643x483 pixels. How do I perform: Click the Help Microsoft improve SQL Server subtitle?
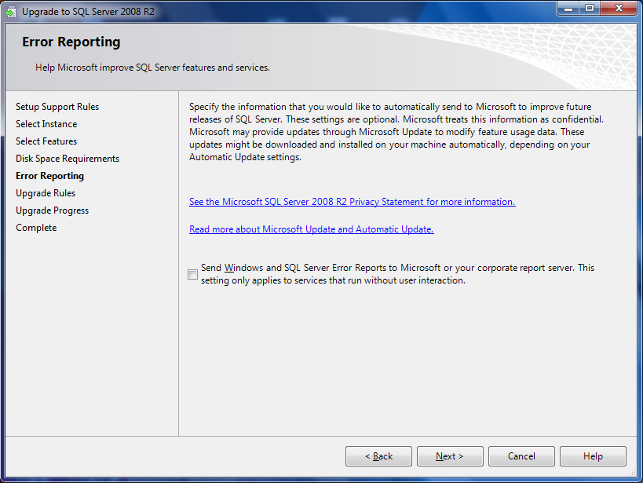click(152, 68)
